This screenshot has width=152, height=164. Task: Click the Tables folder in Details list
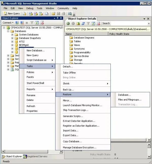coord(75,41)
